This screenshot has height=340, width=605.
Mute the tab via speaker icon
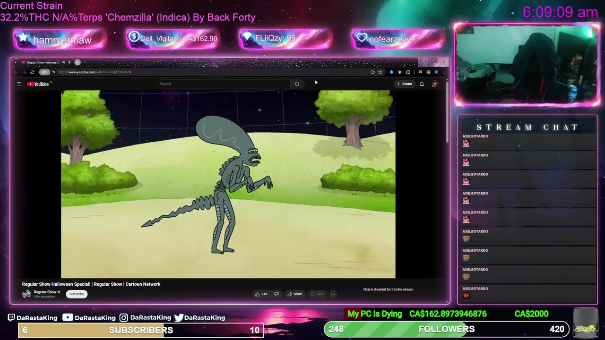(64, 62)
